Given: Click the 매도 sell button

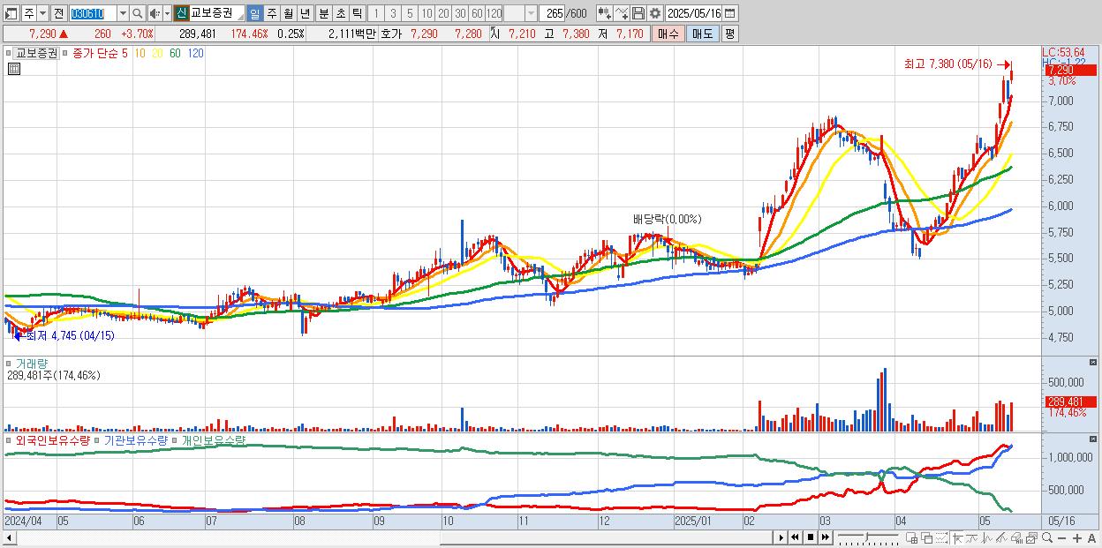Looking at the screenshot, I should point(702,34).
